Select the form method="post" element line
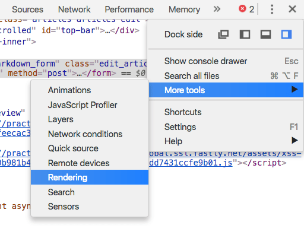Viewport: 304px width, 238px height. (73, 73)
